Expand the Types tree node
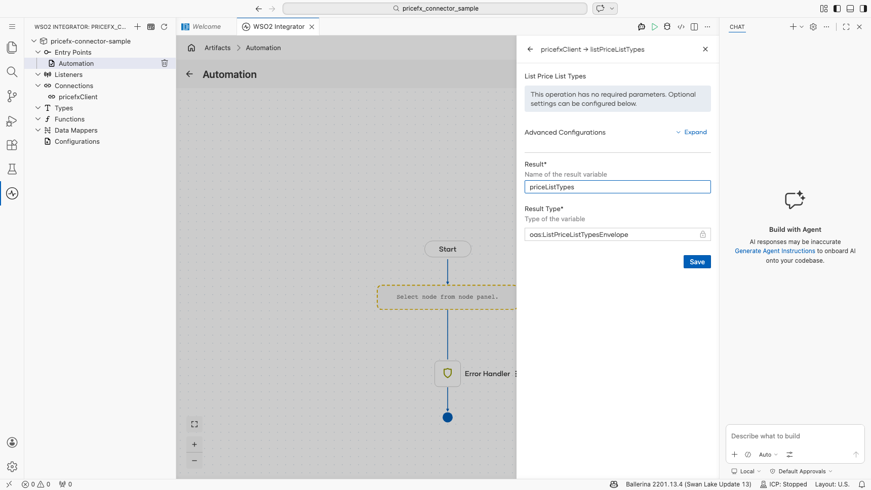 click(38, 108)
